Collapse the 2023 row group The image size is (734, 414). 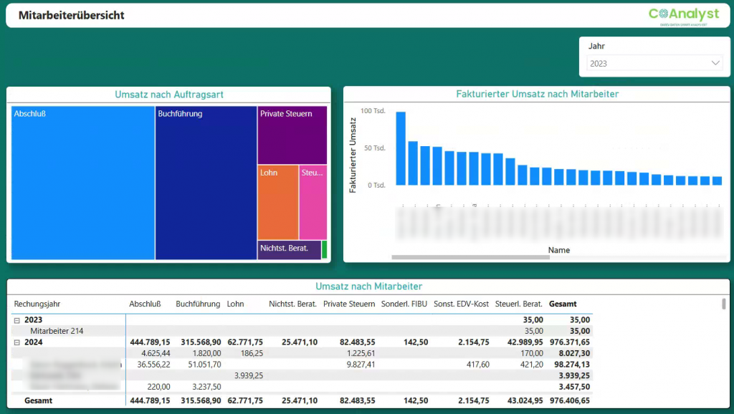pos(16,320)
